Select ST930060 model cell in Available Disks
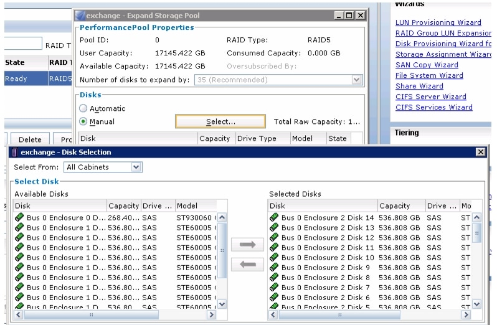Viewport: 497px width, 325px height. [x=196, y=218]
